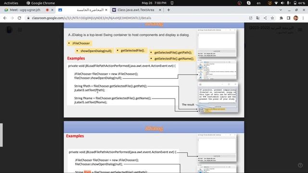Close the Classroom lecture tab
The image size is (308, 173).
click(x=106, y=10)
